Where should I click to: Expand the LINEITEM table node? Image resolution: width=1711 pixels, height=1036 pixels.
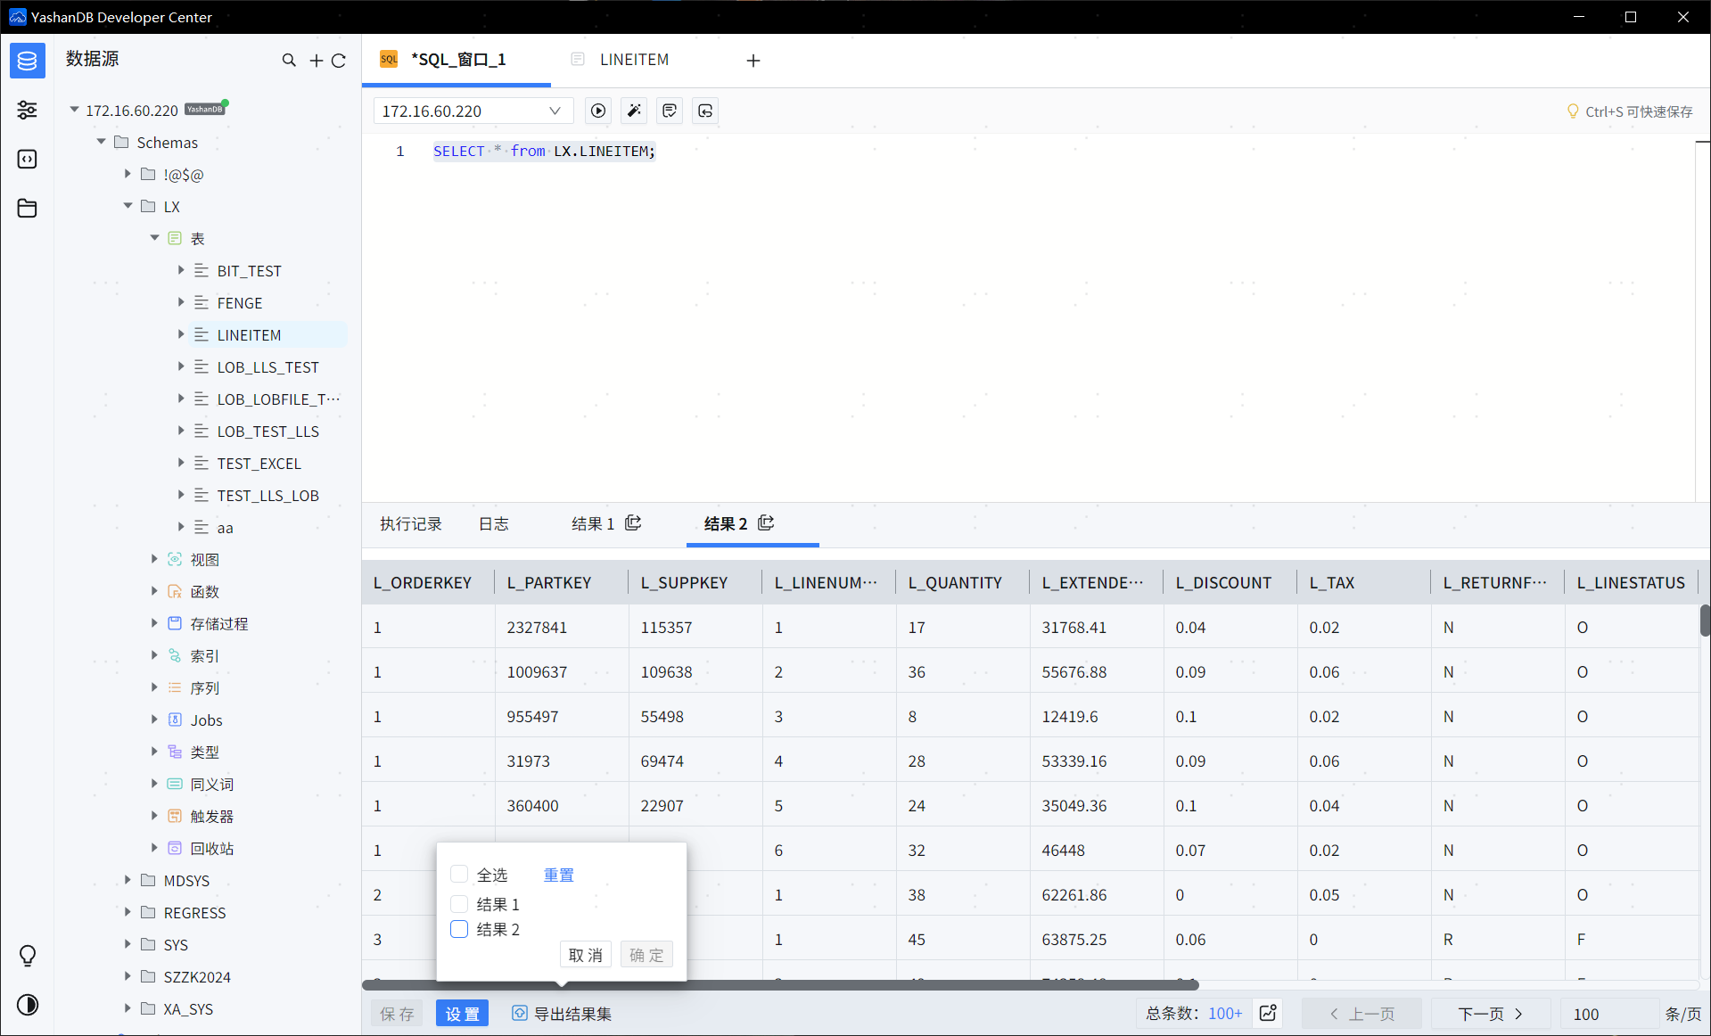181,334
